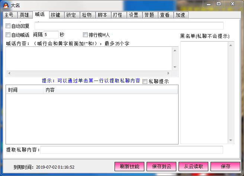The height and width of the screenshot is (176, 244).
Task: Click the 间隔 seconds input field
Action: [x=51, y=35]
